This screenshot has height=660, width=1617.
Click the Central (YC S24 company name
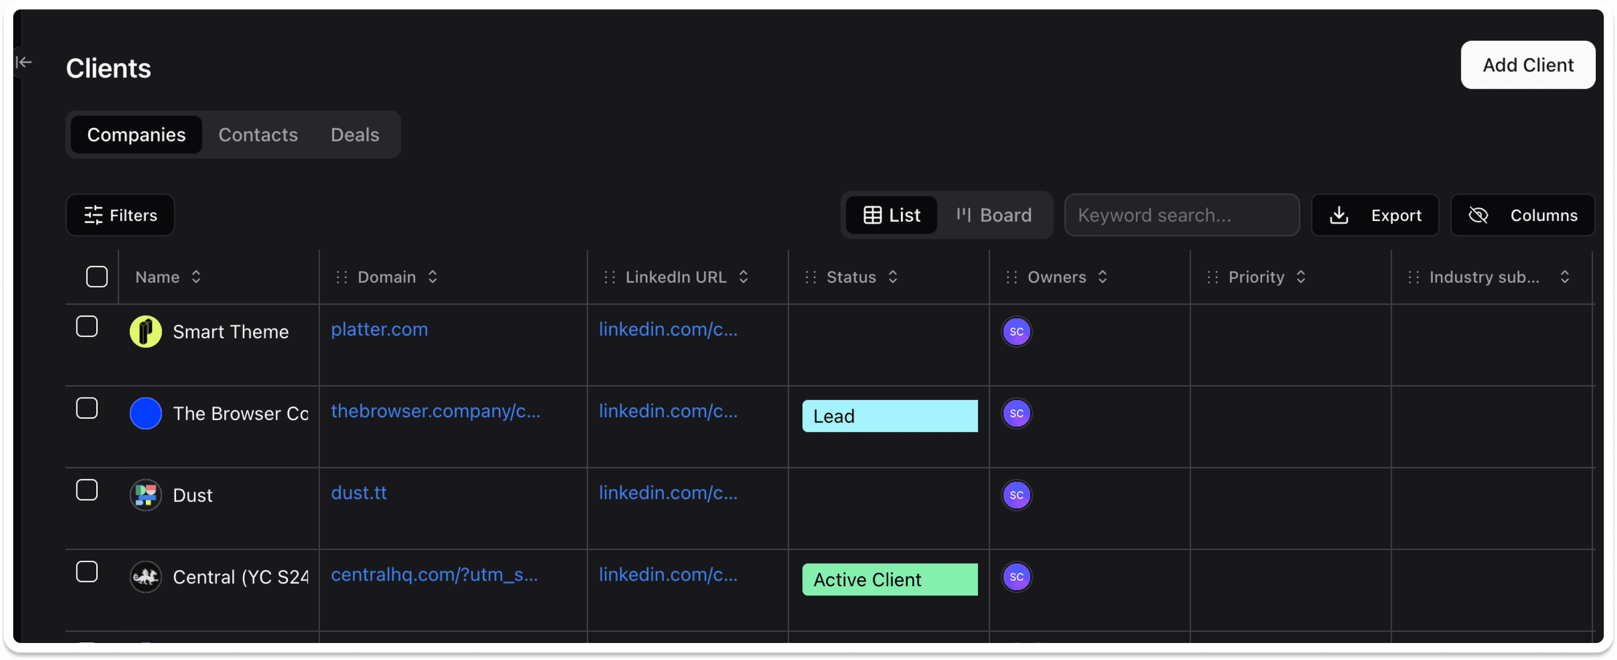[241, 577]
